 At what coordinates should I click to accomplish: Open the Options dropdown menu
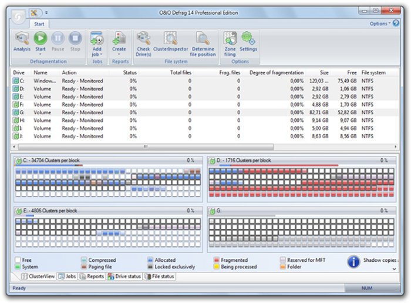pos(380,24)
